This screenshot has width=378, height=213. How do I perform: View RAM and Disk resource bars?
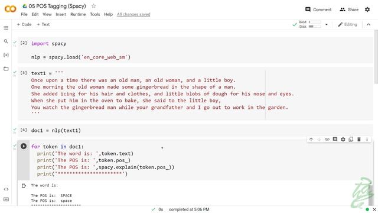click(x=310, y=24)
